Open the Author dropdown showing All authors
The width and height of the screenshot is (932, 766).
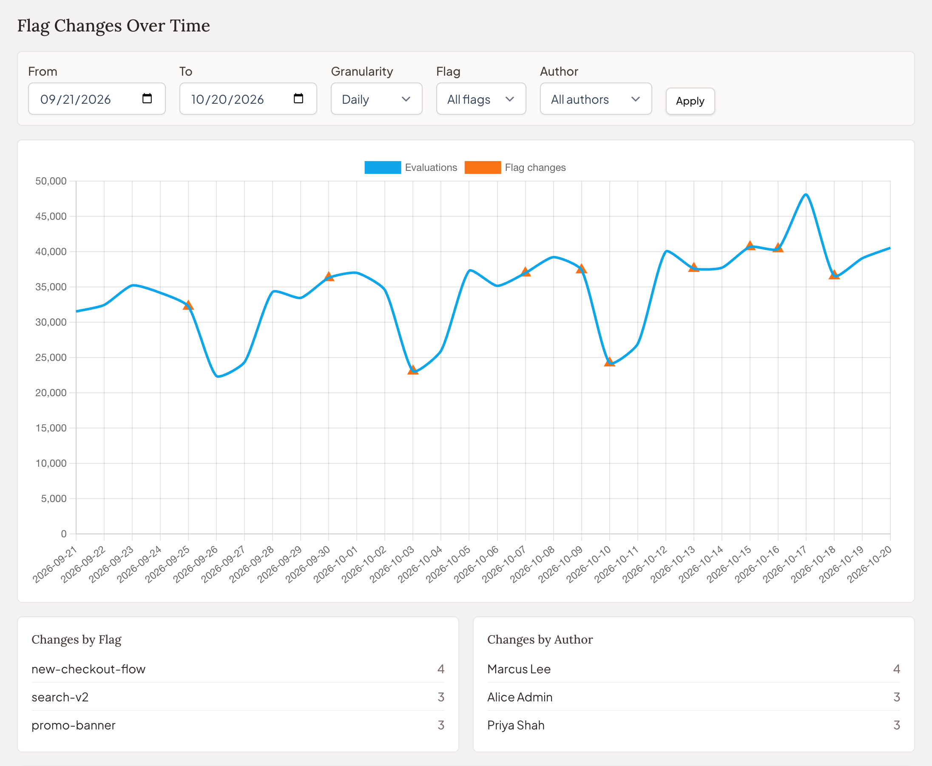(596, 99)
